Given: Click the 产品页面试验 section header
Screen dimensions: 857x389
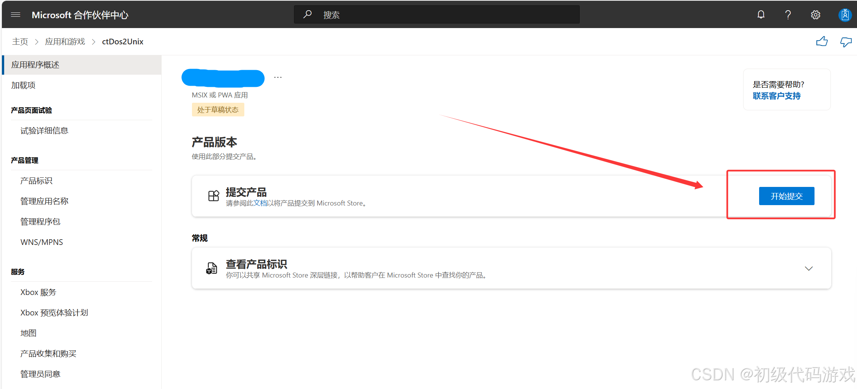Looking at the screenshot, I should pyautogui.click(x=31, y=110).
